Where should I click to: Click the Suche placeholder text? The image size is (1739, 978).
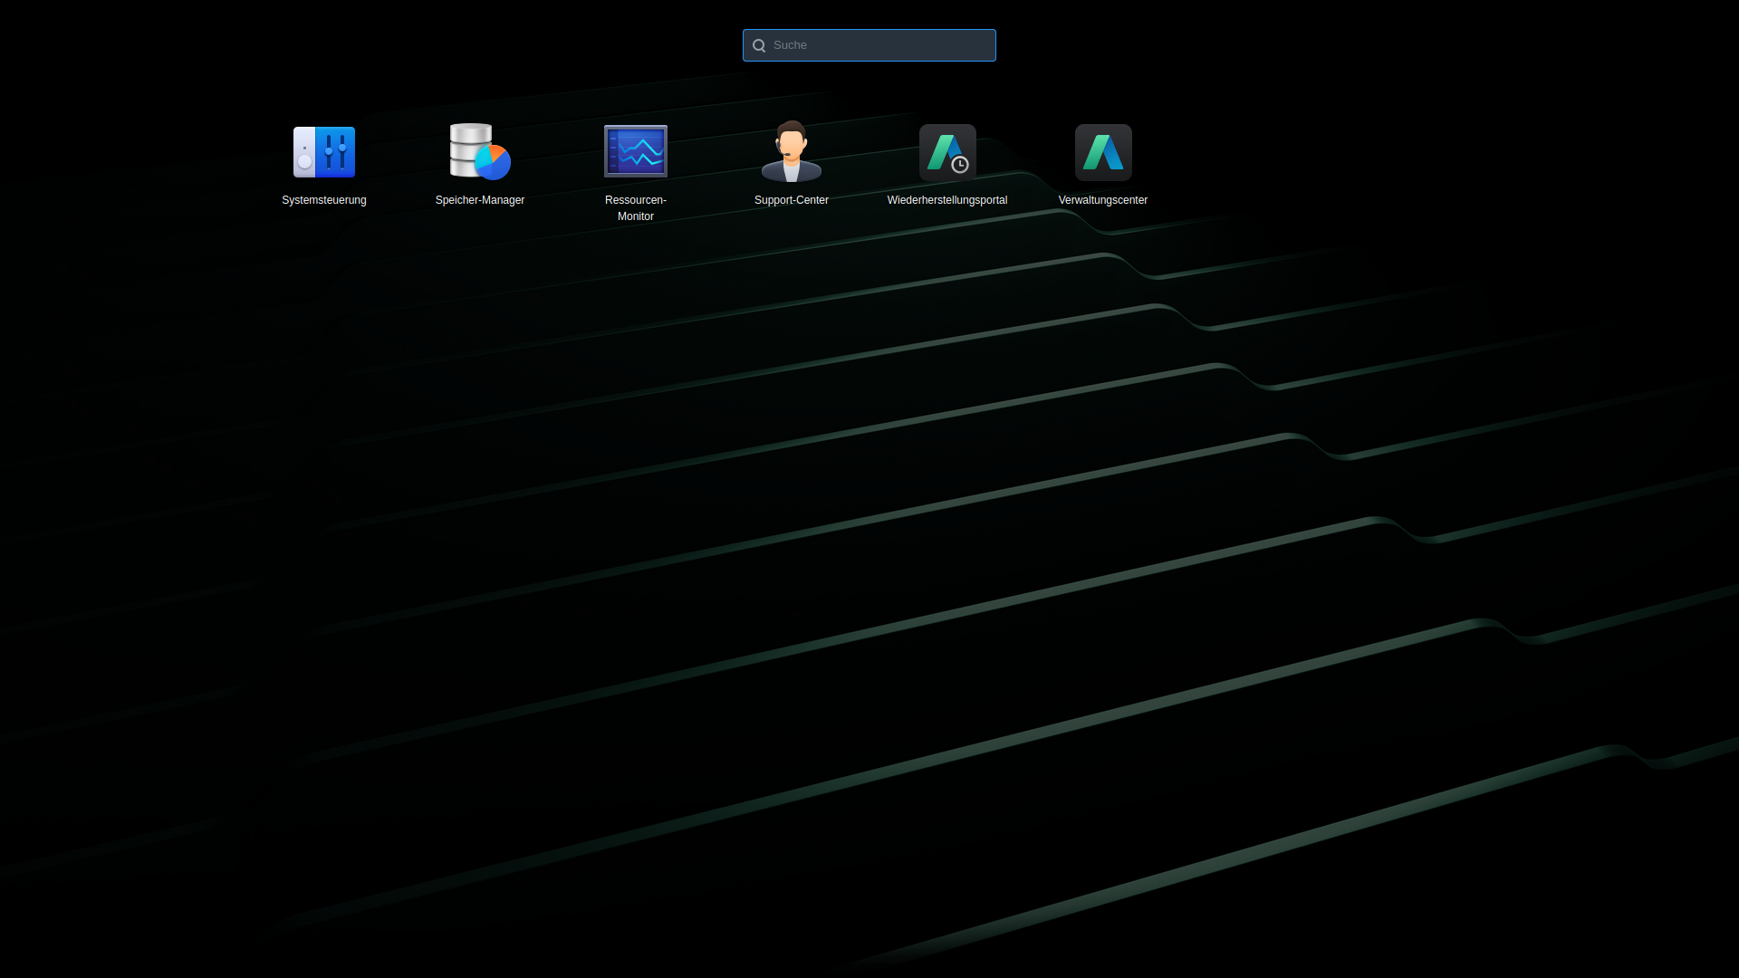pyautogui.click(x=790, y=45)
